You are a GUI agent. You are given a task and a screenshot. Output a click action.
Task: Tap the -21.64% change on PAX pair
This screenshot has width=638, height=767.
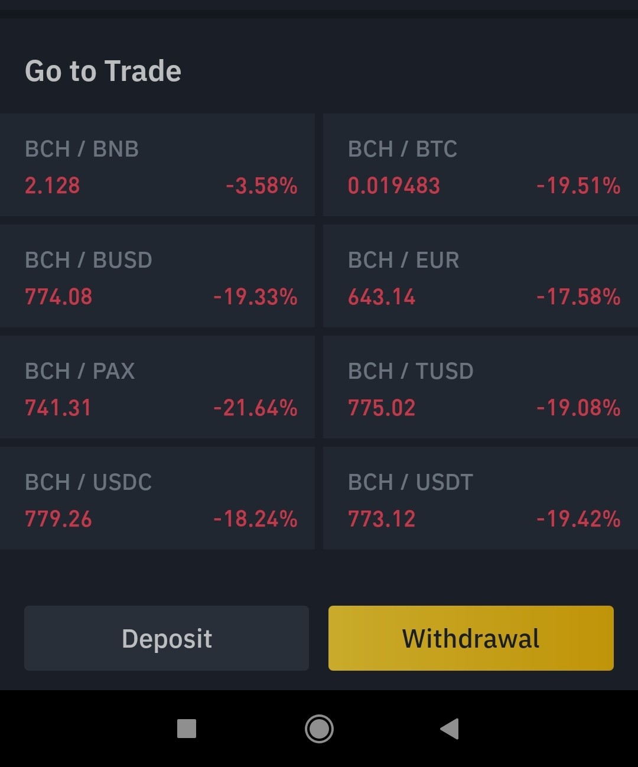click(x=255, y=408)
